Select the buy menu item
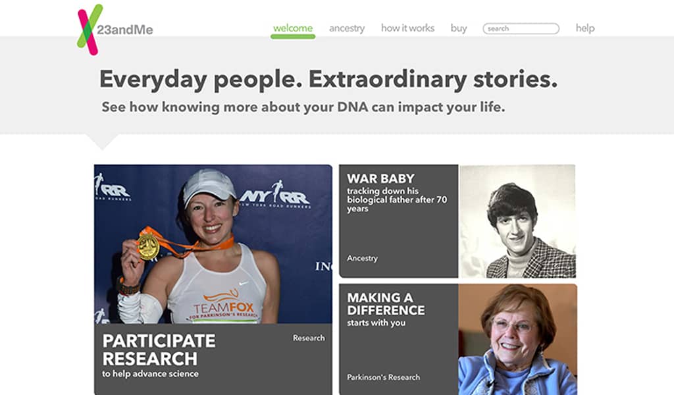This screenshot has width=674, height=395. coord(459,28)
